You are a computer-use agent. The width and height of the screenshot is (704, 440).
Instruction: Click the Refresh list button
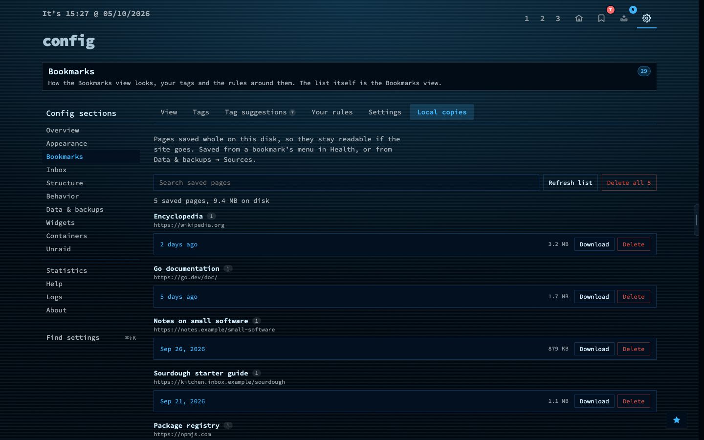click(x=570, y=182)
